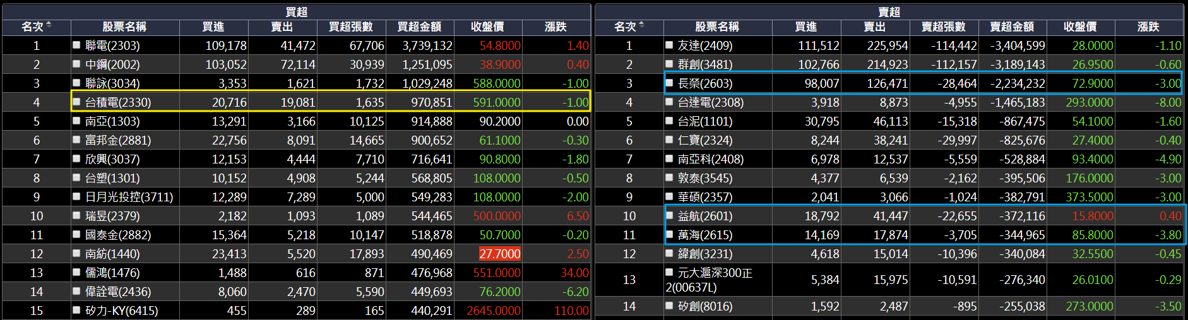Viewport: 1188px width, 320px height.
Task: Check the box for 萬海(2615)
Action: [669, 234]
